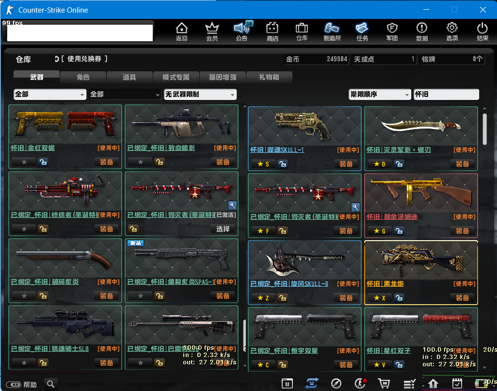497x391 pixels.
Task: Toggle the favorite star on 金红双蝎
Action: (x=24, y=162)
